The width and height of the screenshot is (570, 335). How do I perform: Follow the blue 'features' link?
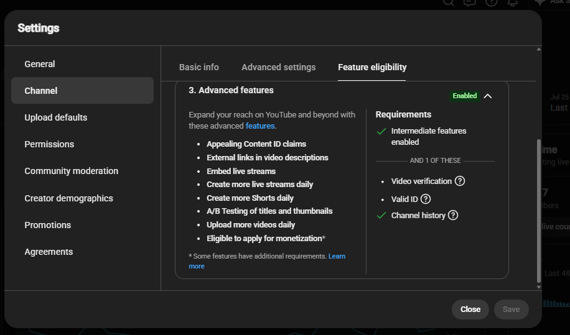coord(260,126)
